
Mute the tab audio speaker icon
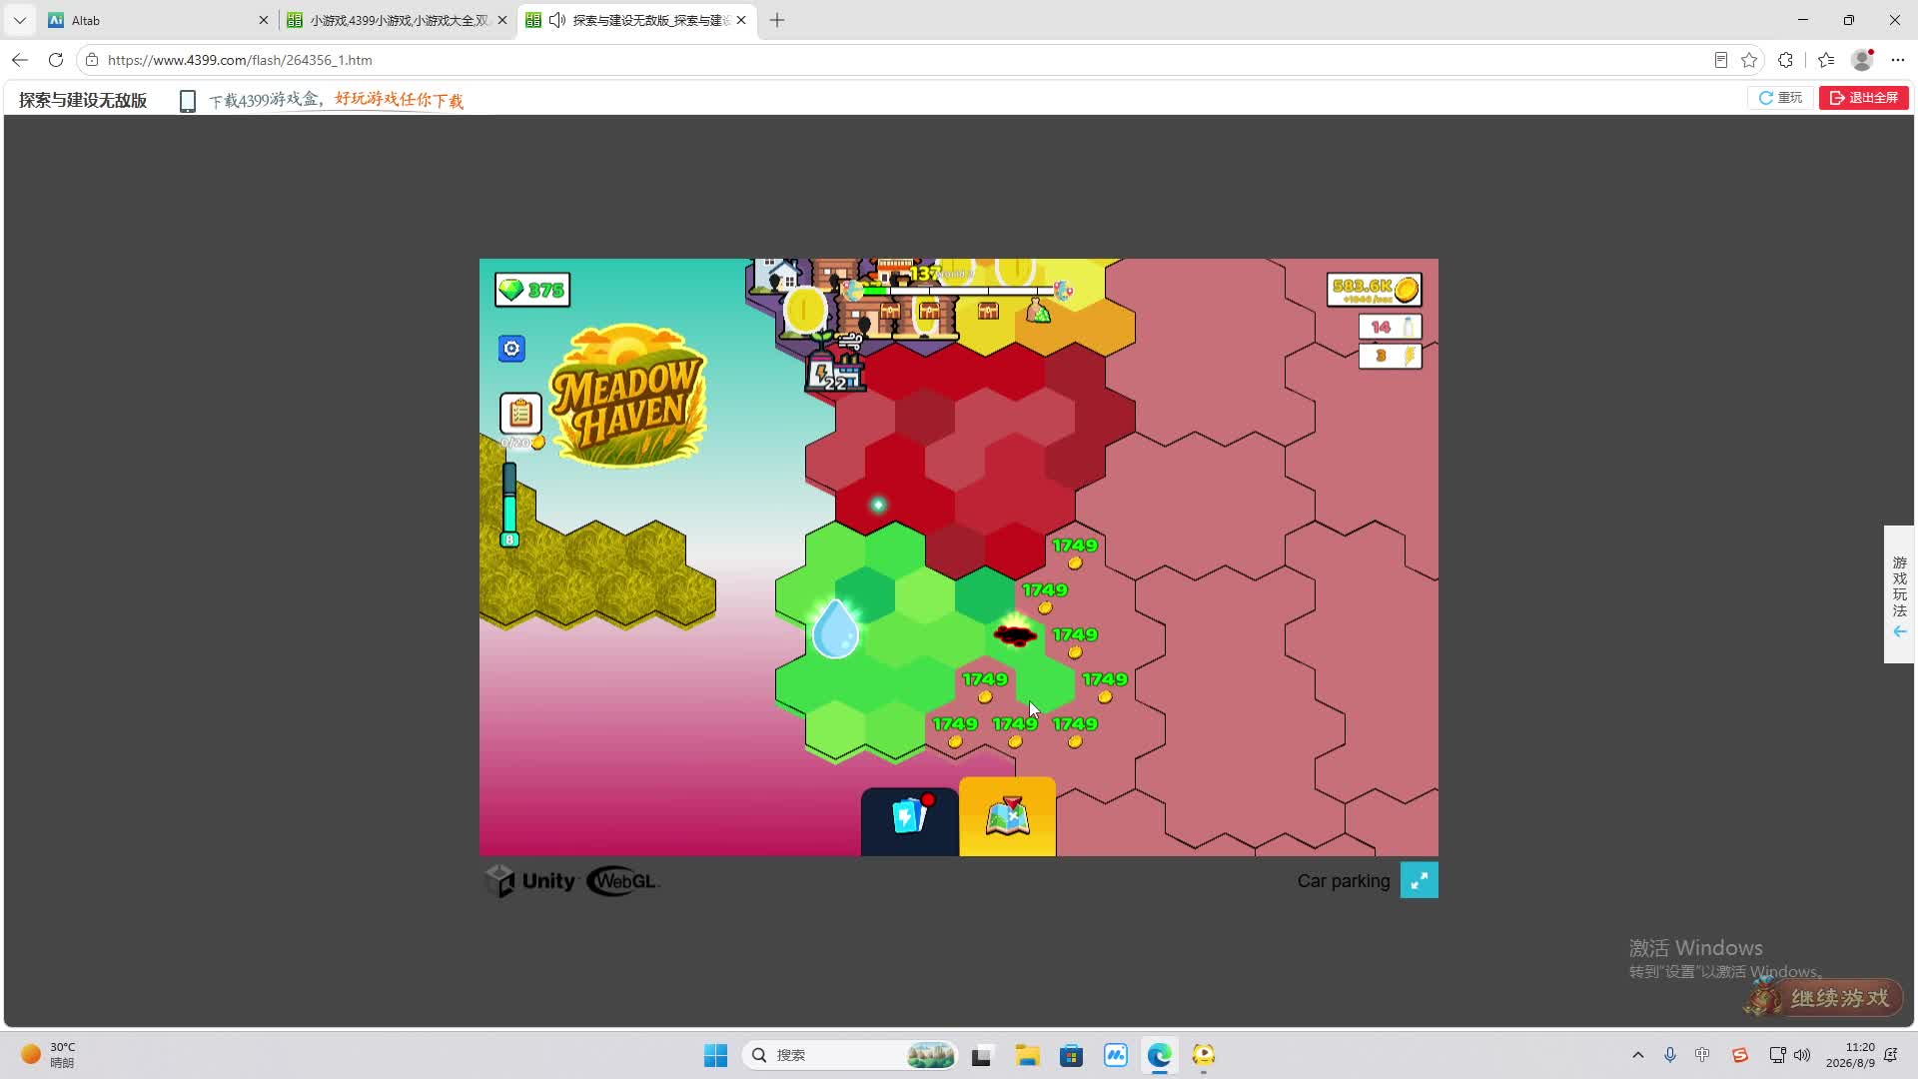click(x=557, y=20)
